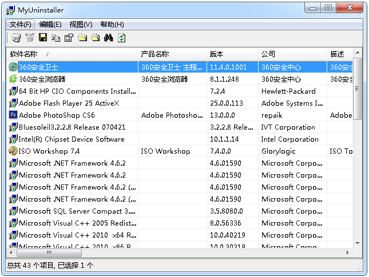The image size is (369, 277).
Task: Click the MyUninstaller title bar app icon
Action: pyautogui.click(x=10, y=10)
